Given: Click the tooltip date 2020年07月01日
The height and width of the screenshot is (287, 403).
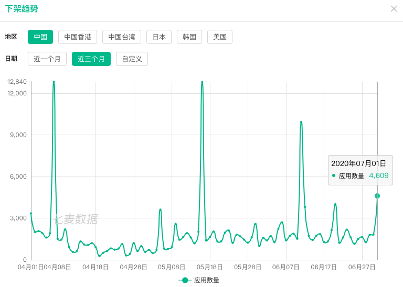Looking at the screenshot, I should [x=358, y=163].
